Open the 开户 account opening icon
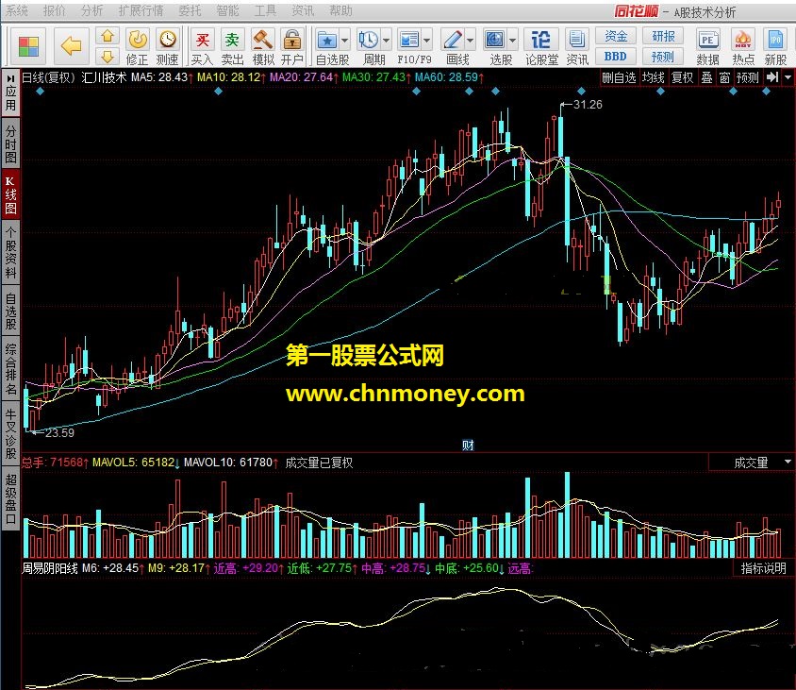Screen dimensions: 796x690 (292, 47)
